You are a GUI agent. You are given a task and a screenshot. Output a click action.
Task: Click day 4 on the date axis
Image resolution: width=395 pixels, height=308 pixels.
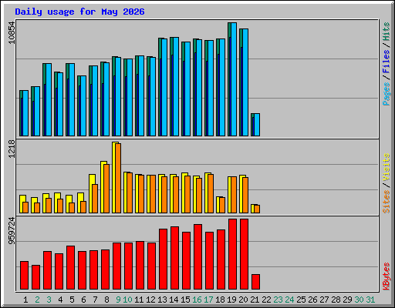point(60,300)
